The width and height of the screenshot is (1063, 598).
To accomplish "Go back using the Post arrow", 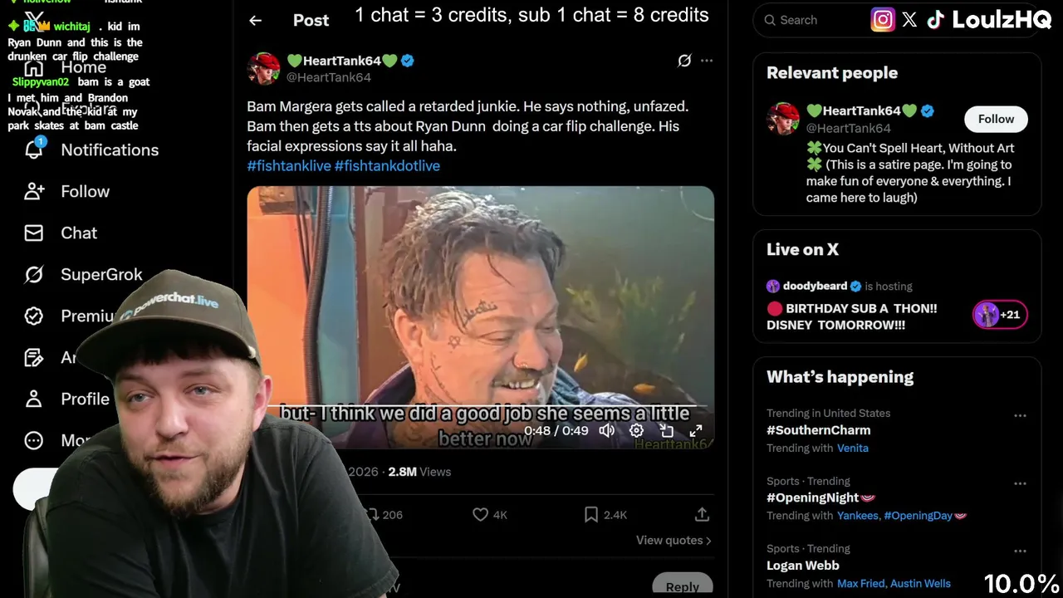I will pyautogui.click(x=256, y=20).
